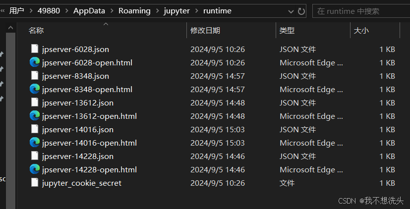
Task: Click date 2024/9/5 10:26 of jupyter_cookie_secret
Action: (218, 183)
